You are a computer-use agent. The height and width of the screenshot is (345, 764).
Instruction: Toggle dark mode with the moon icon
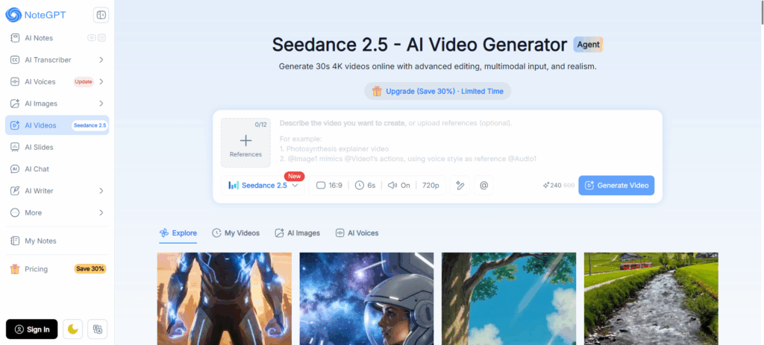pyautogui.click(x=72, y=329)
